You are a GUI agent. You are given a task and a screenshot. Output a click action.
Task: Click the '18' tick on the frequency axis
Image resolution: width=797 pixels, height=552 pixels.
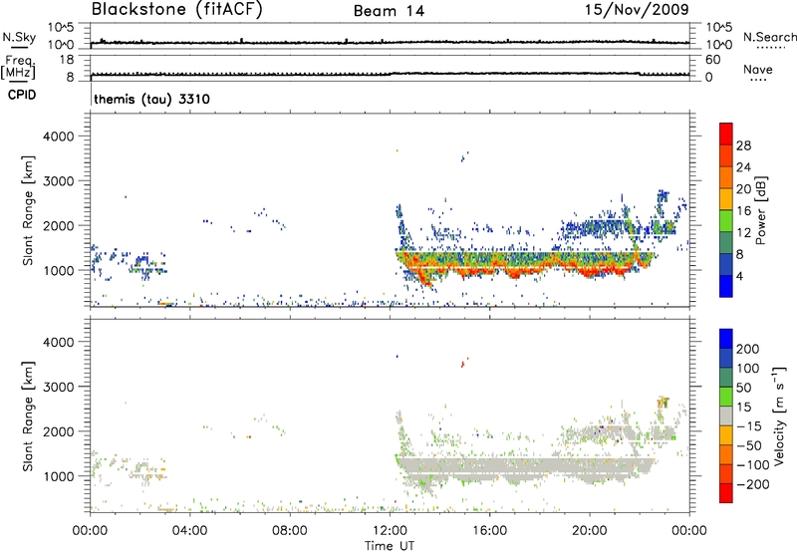click(67, 60)
